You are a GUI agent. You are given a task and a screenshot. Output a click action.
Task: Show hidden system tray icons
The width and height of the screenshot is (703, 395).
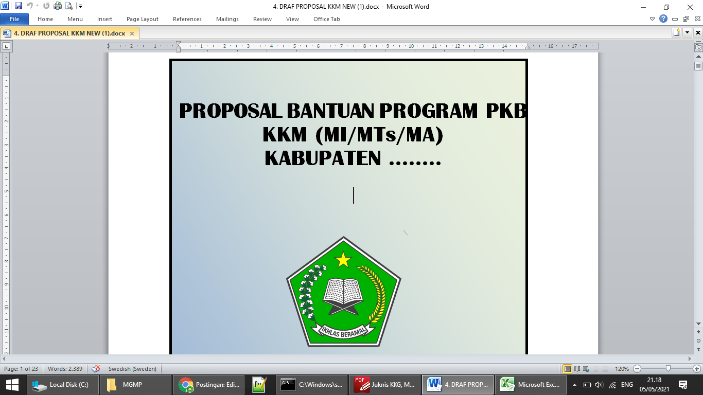[575, 385]
